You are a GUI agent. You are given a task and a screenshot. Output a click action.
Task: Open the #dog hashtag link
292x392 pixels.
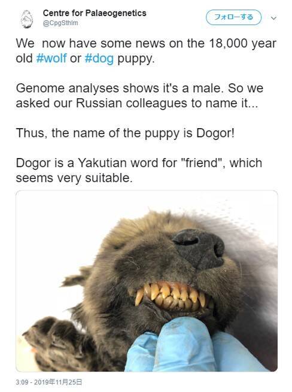pos(99,59)
